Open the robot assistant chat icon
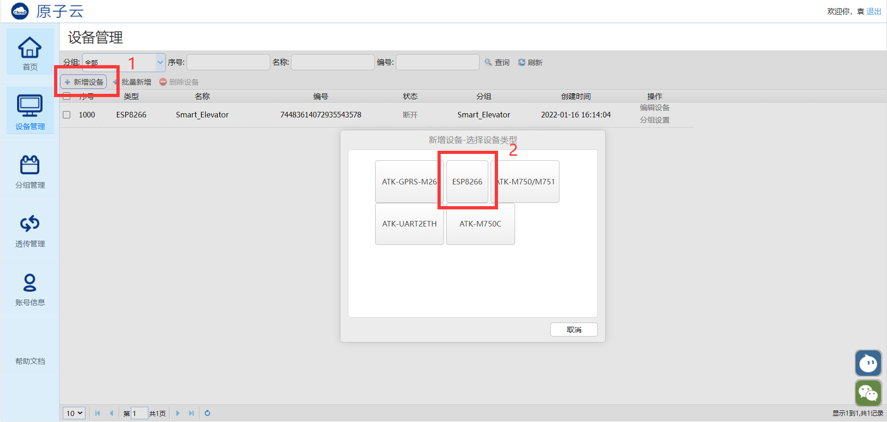The image size is (887, 422). click(868, 363)
